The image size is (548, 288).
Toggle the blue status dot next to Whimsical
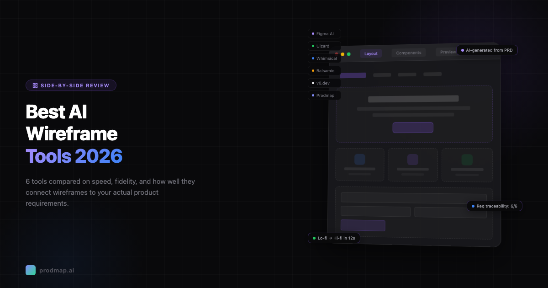coord(313,58)
